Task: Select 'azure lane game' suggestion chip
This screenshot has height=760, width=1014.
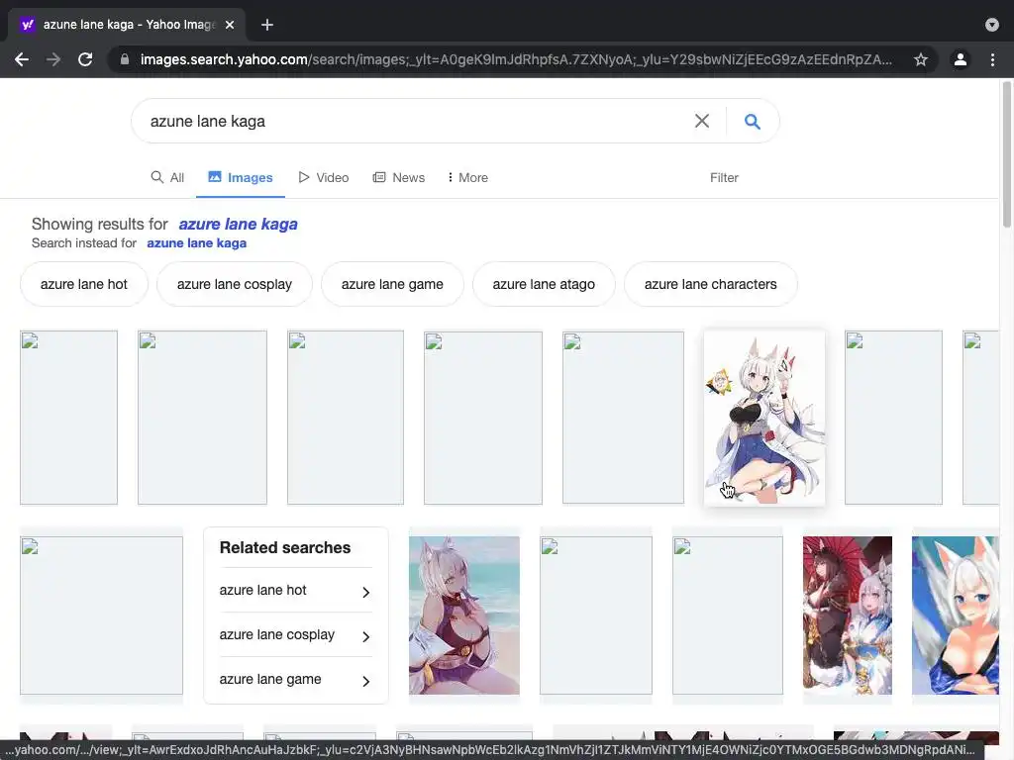Action: (x=392, y=284)
